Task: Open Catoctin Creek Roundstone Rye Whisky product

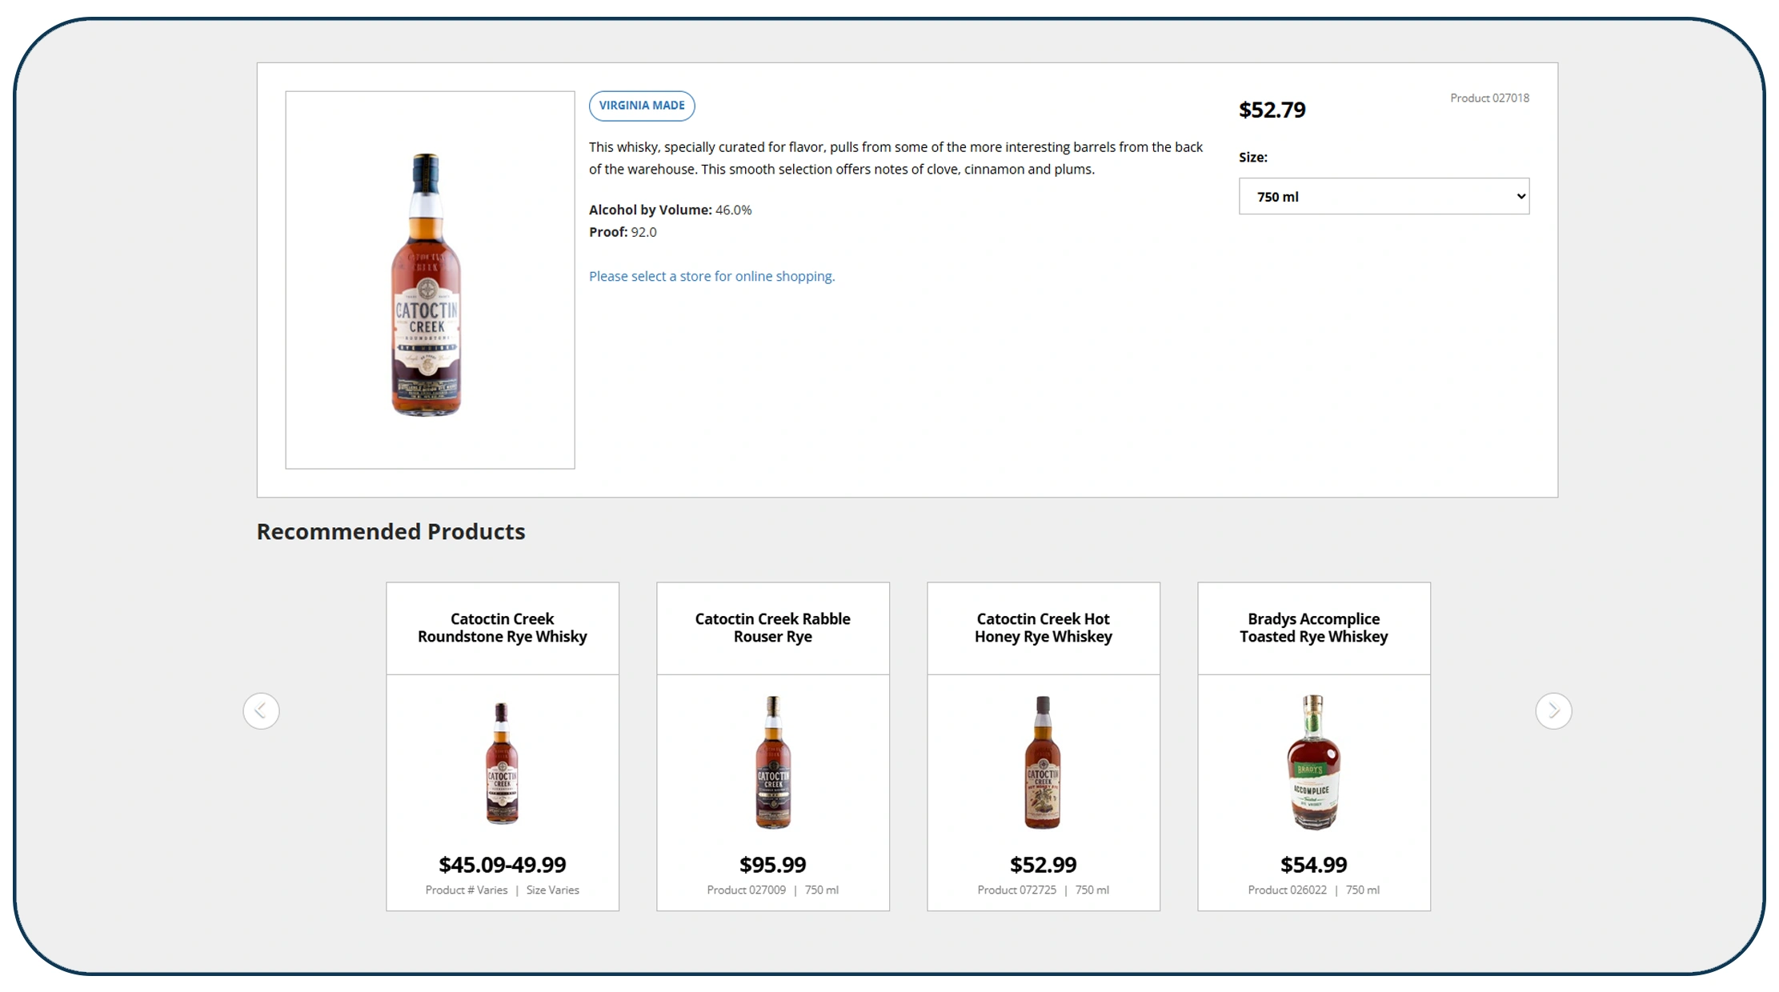Action: pos(502,627)
